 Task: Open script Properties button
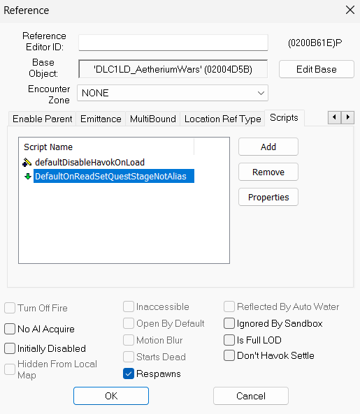(x=268, y=197)
